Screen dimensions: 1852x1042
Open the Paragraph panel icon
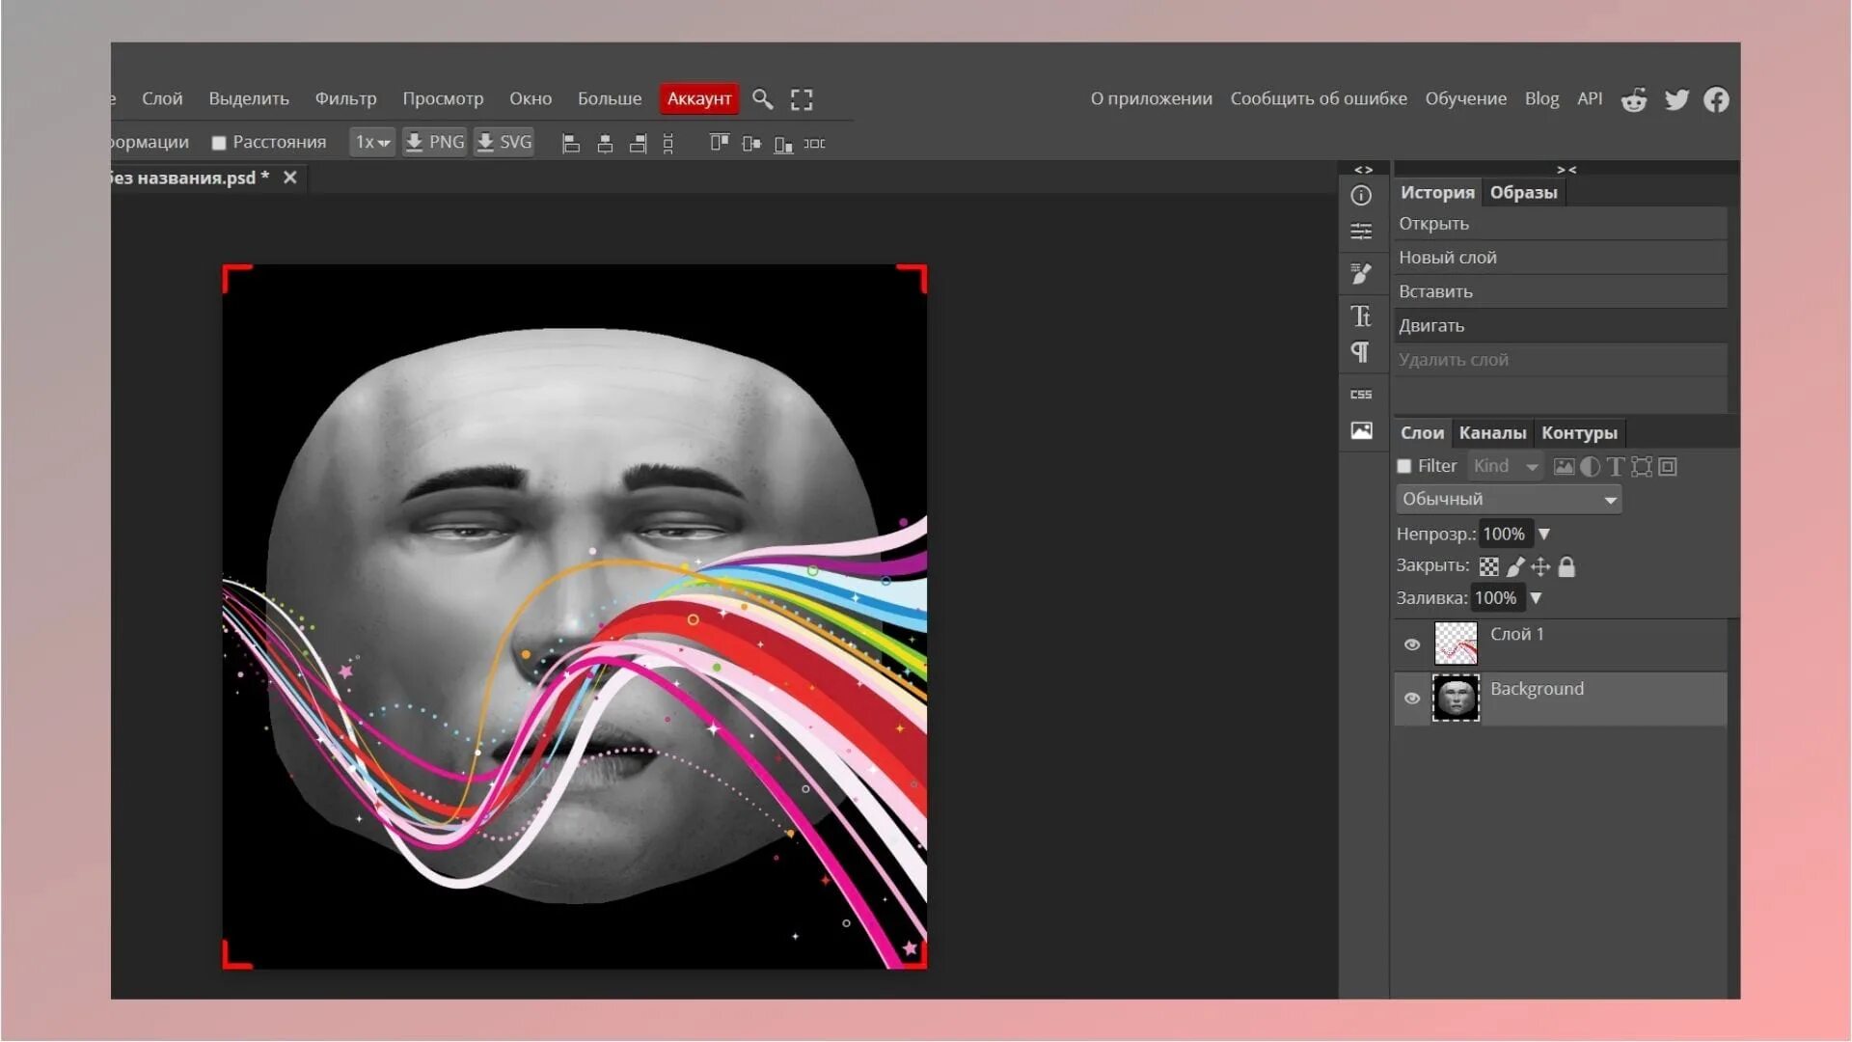[x=1361, y=352]
